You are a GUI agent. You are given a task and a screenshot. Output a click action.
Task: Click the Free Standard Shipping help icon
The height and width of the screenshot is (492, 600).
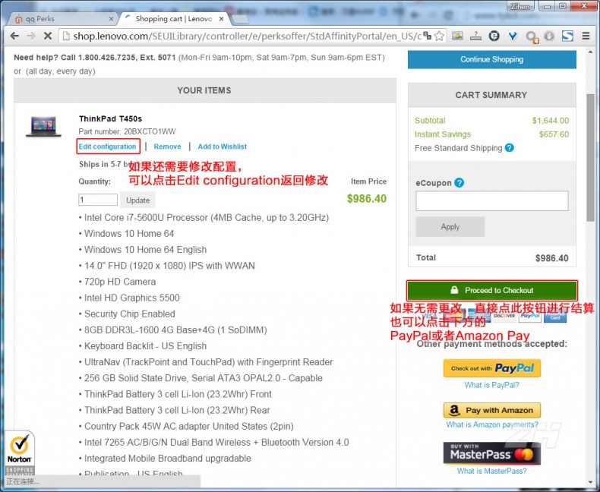pos(509,148)
